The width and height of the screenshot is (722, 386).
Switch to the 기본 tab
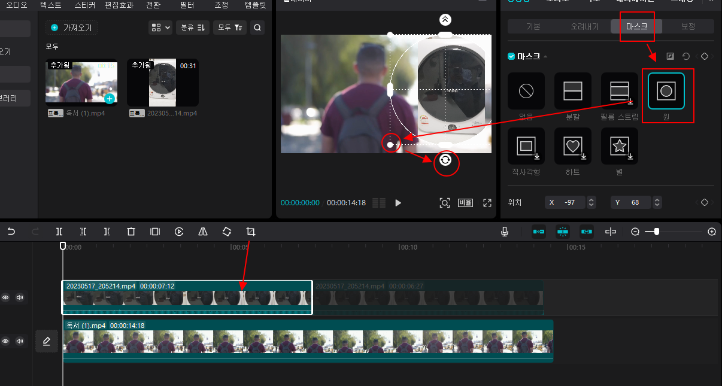click(533, 26)
